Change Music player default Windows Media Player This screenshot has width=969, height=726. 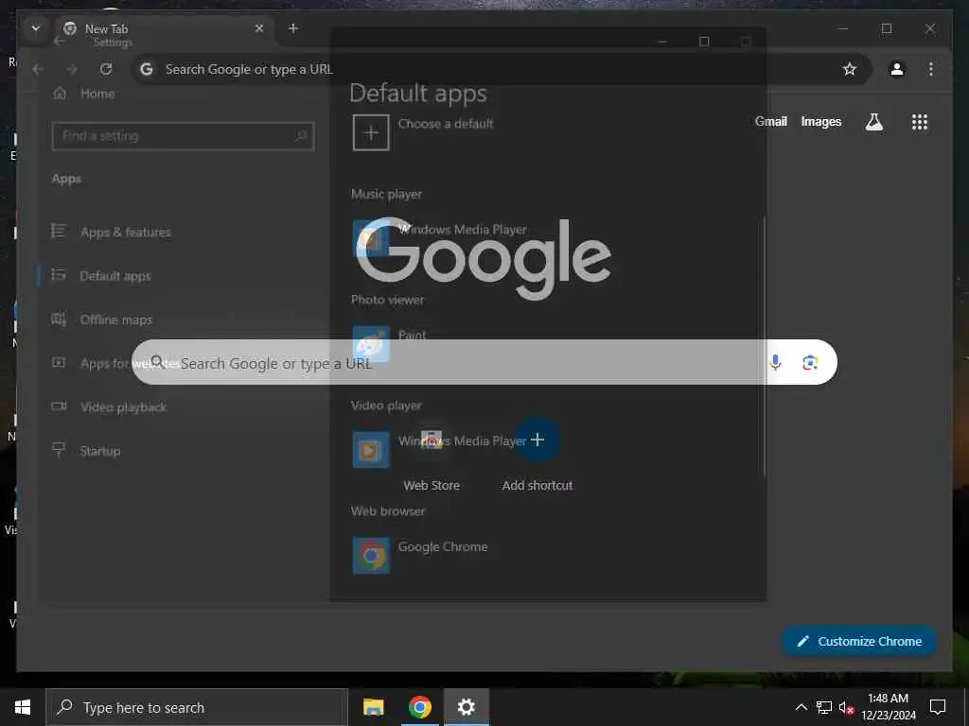click(440, 237)
